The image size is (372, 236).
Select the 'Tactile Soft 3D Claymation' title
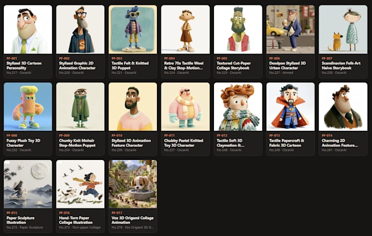(x=230, y=143)
